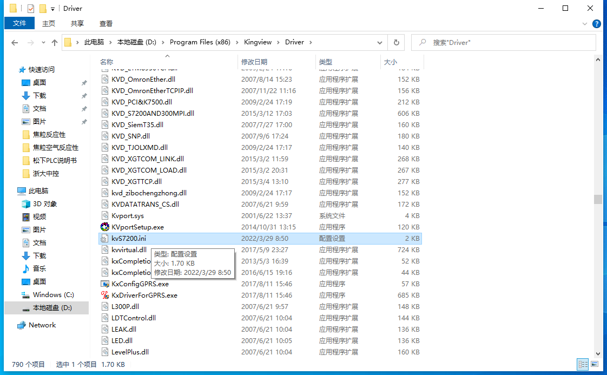Click the 3D 对象 icon in sidebar
The image size is (607, 375).
(26, 204)
